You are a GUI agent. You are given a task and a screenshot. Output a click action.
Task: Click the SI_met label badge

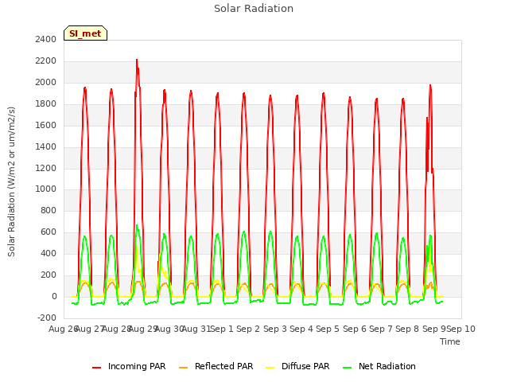[85, 33]
